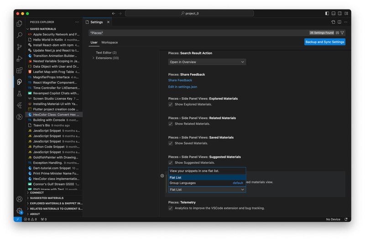365x240 pixels.
Task: Focus the "Pieces" settings search box
Action: tap(199, 33)
